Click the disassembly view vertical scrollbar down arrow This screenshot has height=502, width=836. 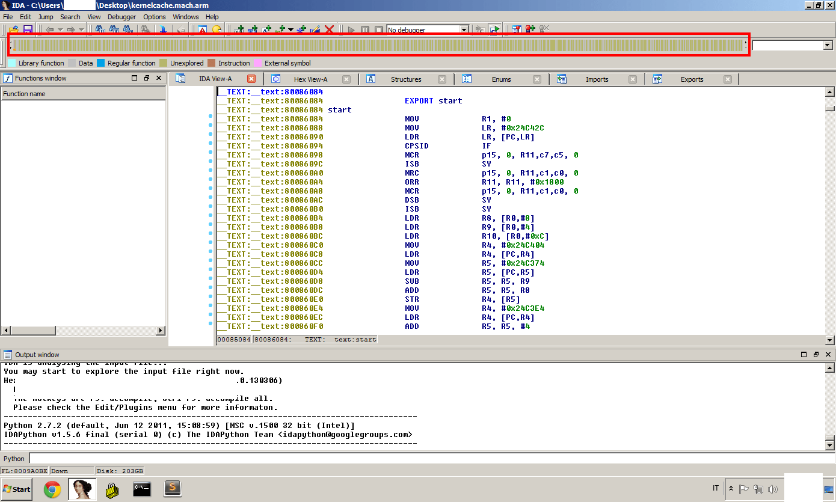pos(830,340)
